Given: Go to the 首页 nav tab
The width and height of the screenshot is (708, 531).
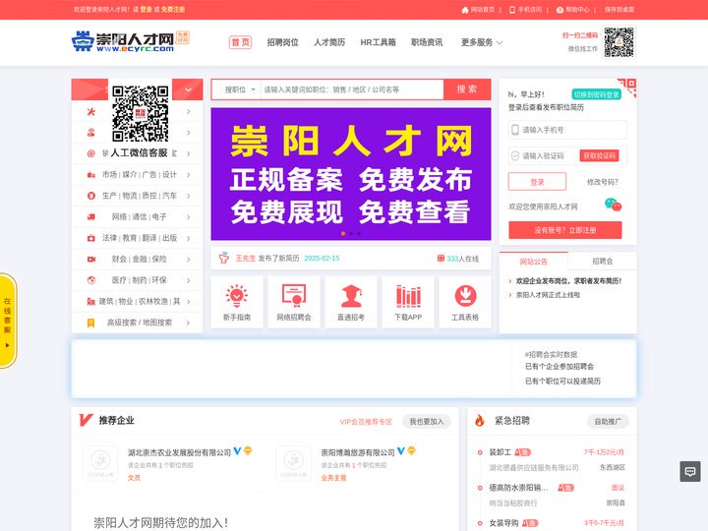Looking at the screenshot, I should (240, 42).
